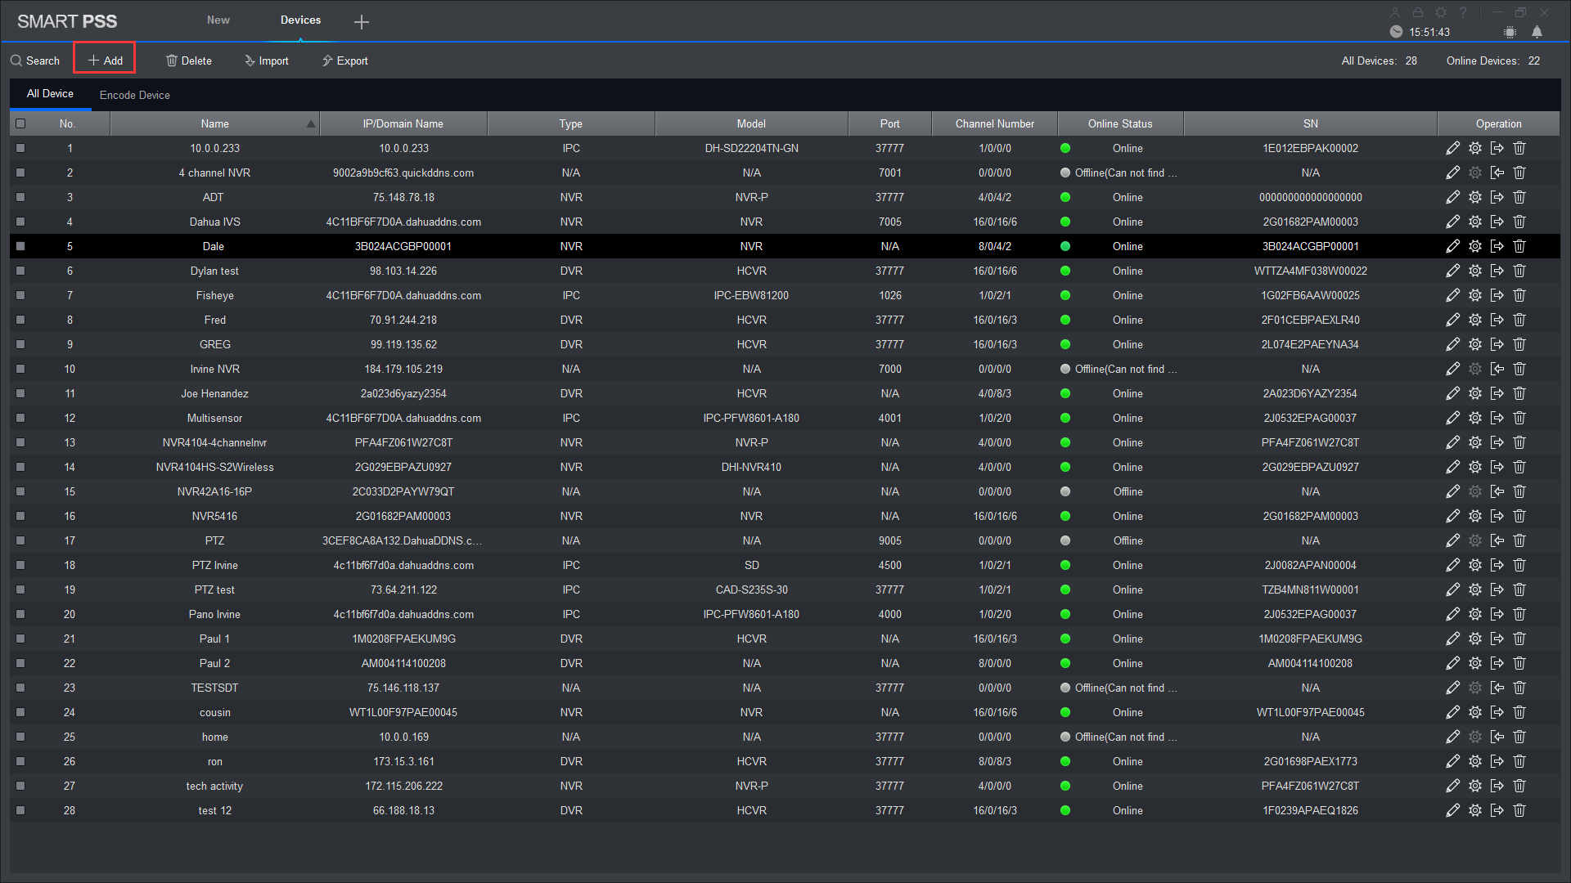Toggle the select-all checkbox in table header
The image size is (1571, 883).
click(20, 123)
